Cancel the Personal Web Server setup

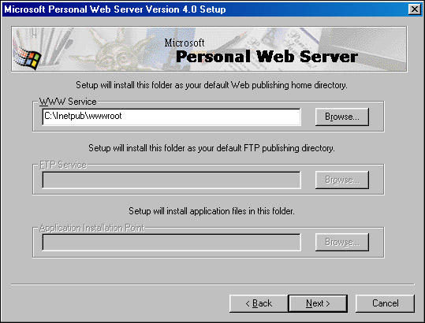(385, 303)
